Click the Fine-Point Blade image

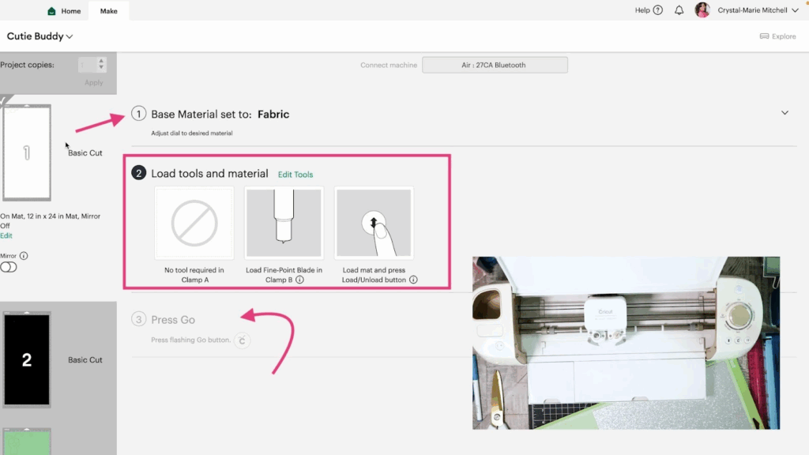(284, 223)
